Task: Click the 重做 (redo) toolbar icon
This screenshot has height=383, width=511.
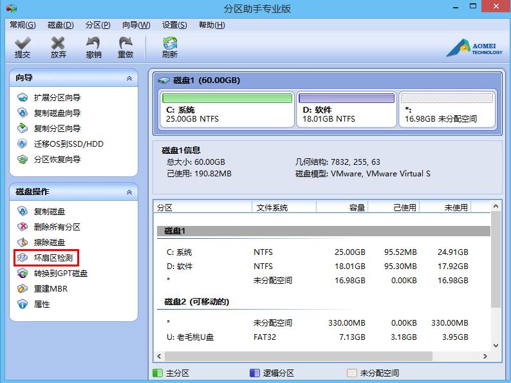Action: [x=125, y=43]
